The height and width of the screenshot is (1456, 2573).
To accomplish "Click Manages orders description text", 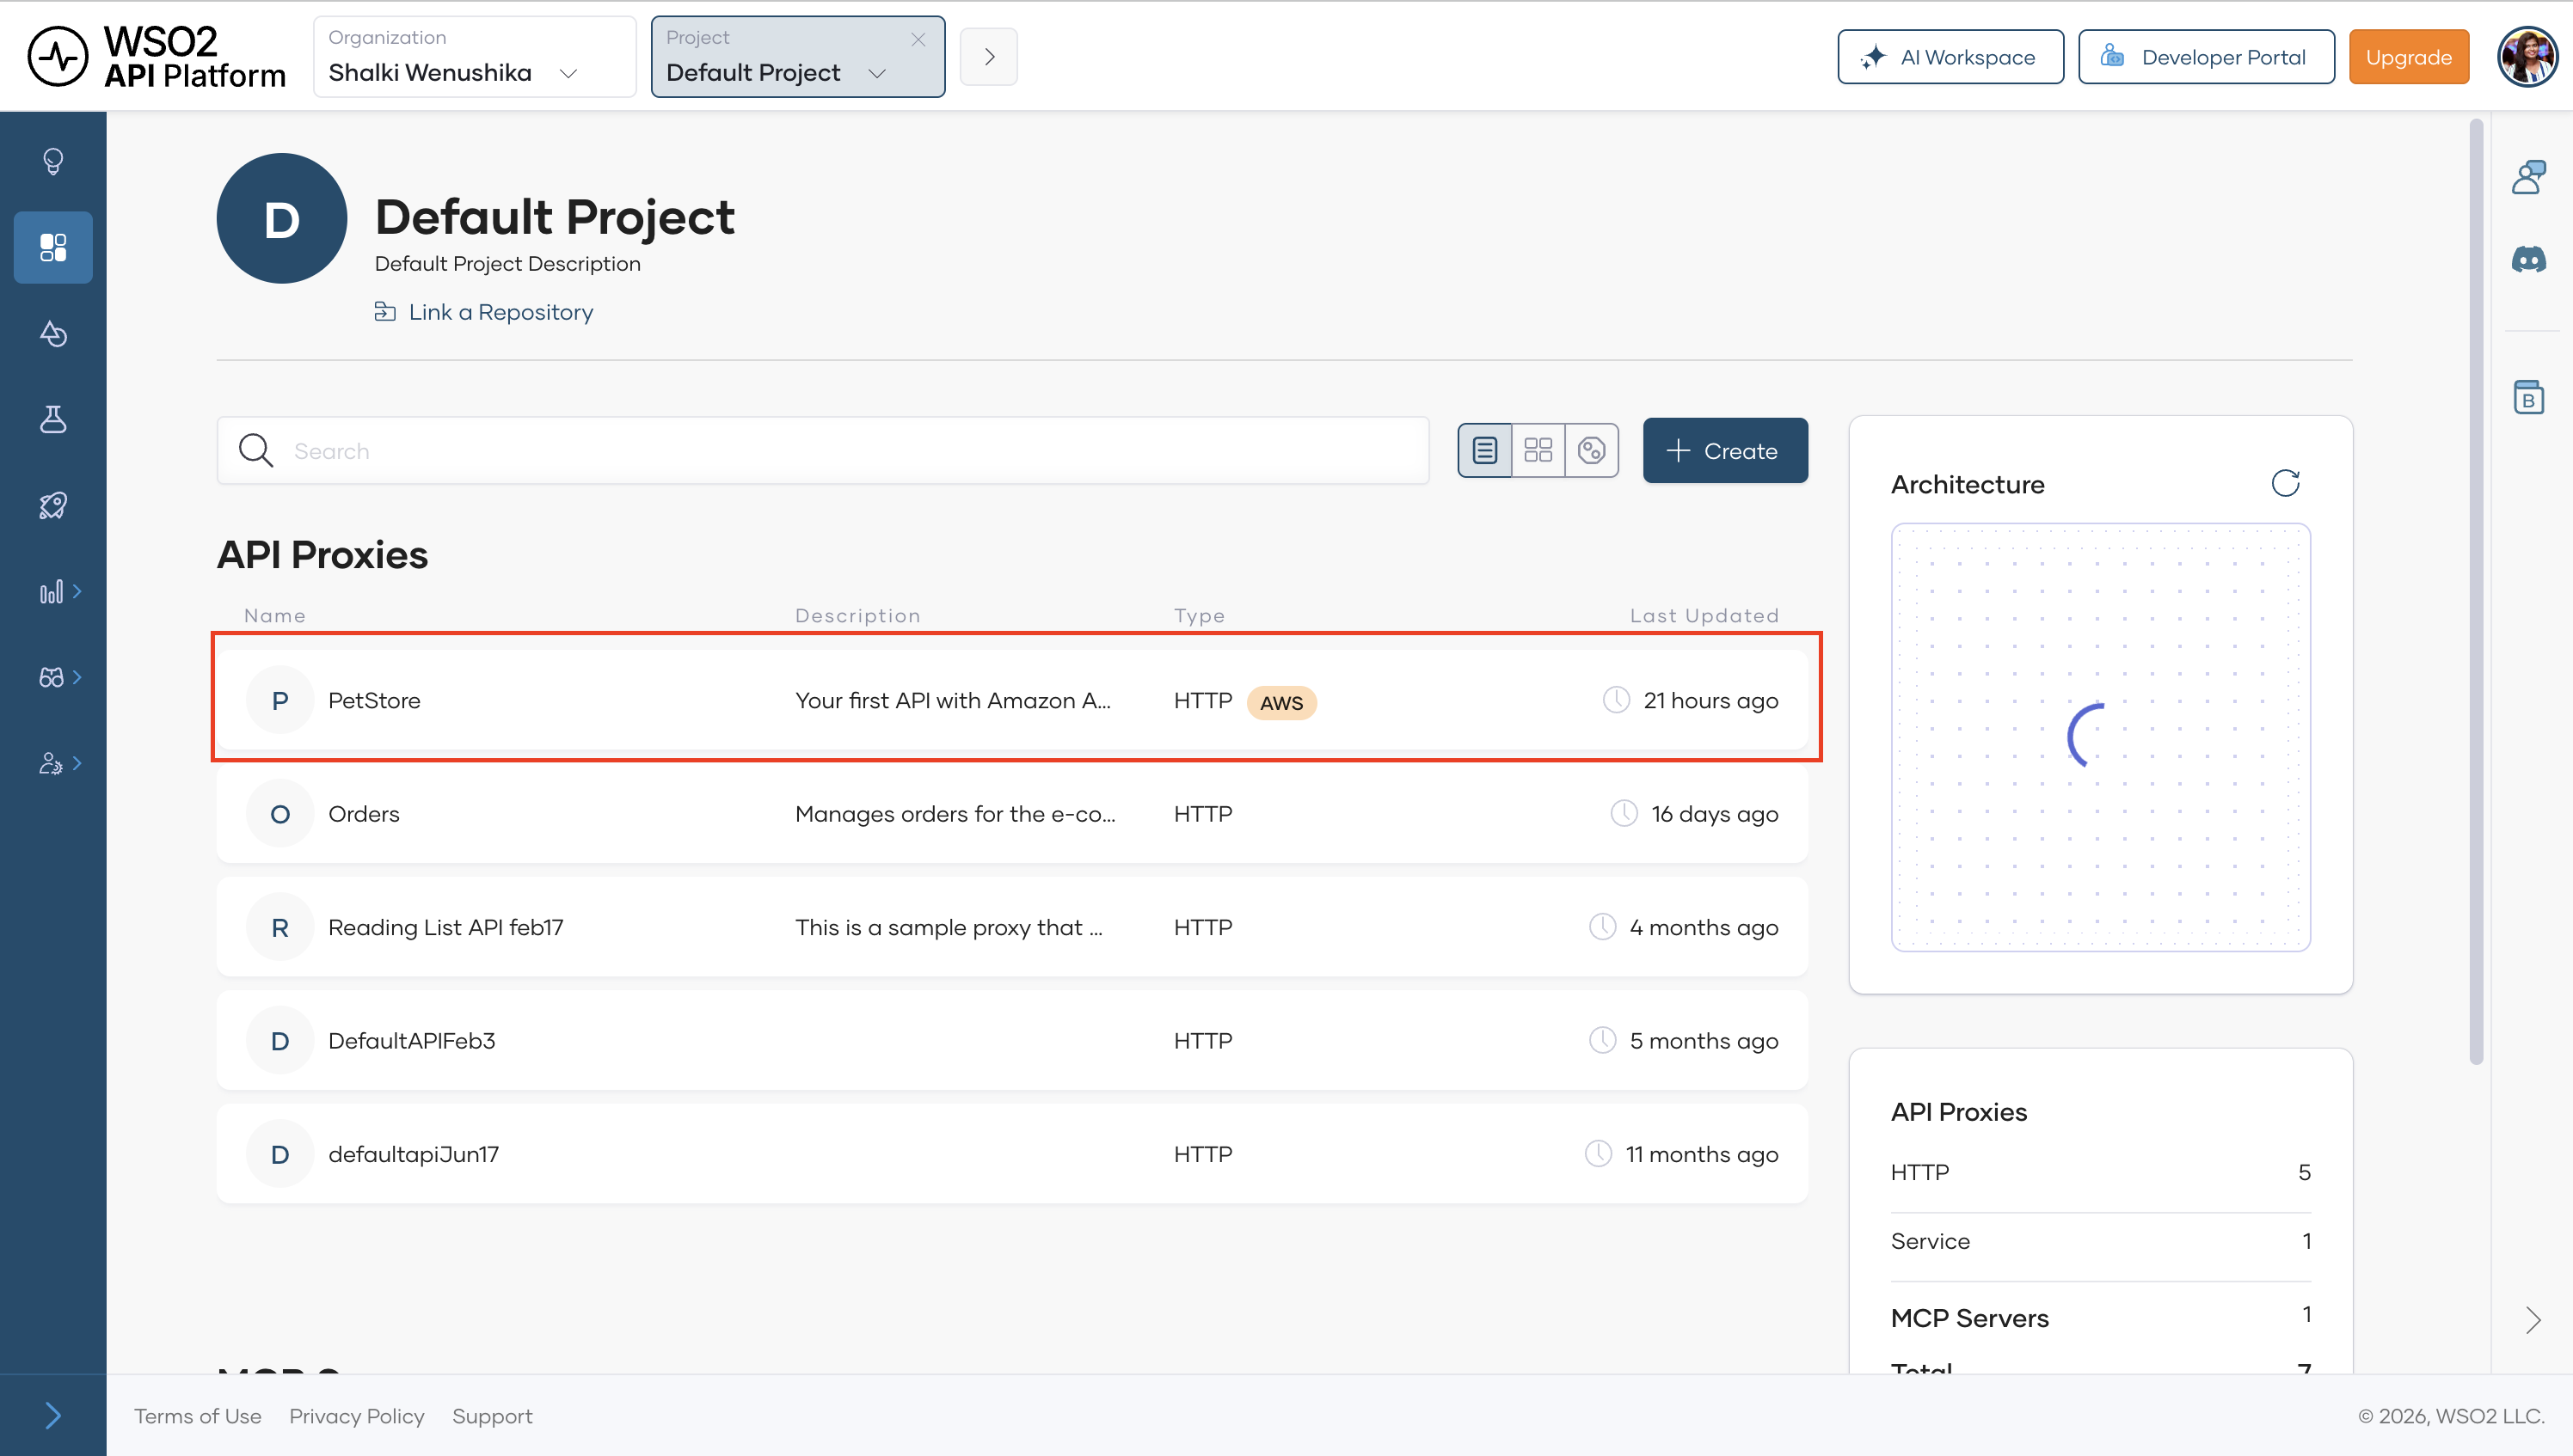I will [955, 814].
